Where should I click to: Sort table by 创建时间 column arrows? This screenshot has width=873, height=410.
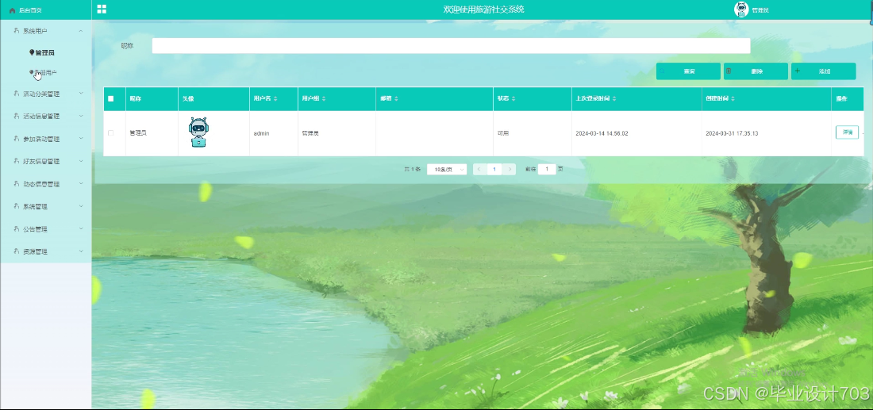point(733,98)
